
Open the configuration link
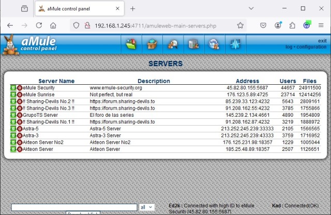click(311, 47)
